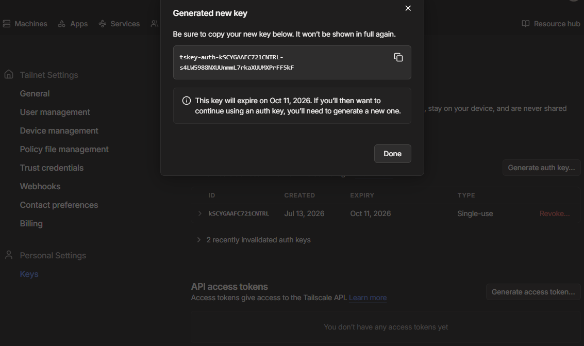Viewport: 584px width, 346px height.
Task: Open the Machines tab
Action: pyautogui.click(x=30, y=24)
